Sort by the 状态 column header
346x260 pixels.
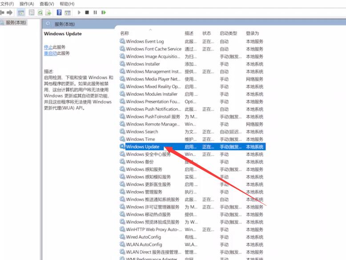click(x=206, y=33)
